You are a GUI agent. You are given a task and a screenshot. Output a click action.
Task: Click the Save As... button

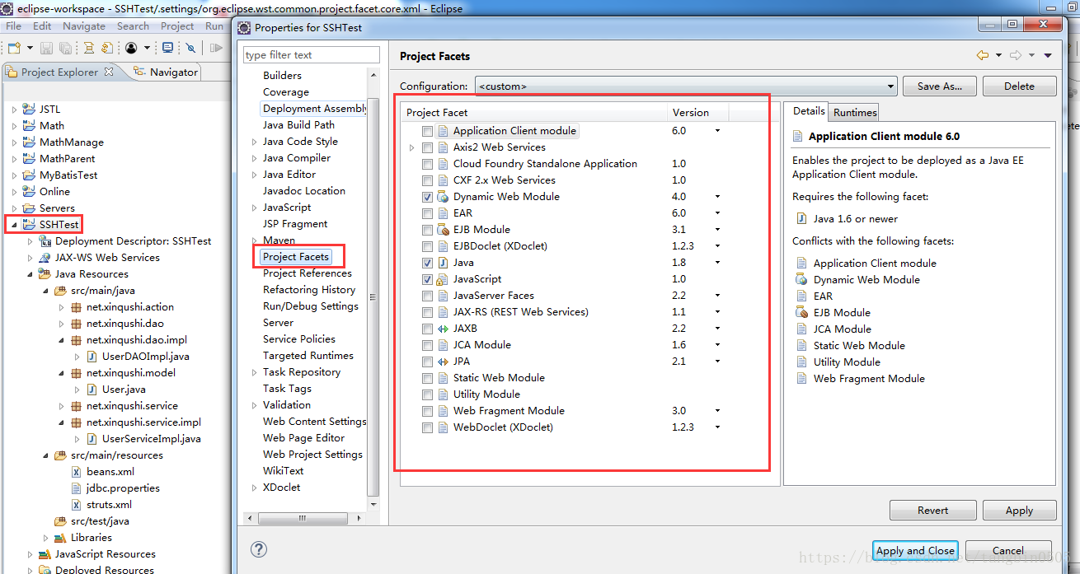(940, 86)
